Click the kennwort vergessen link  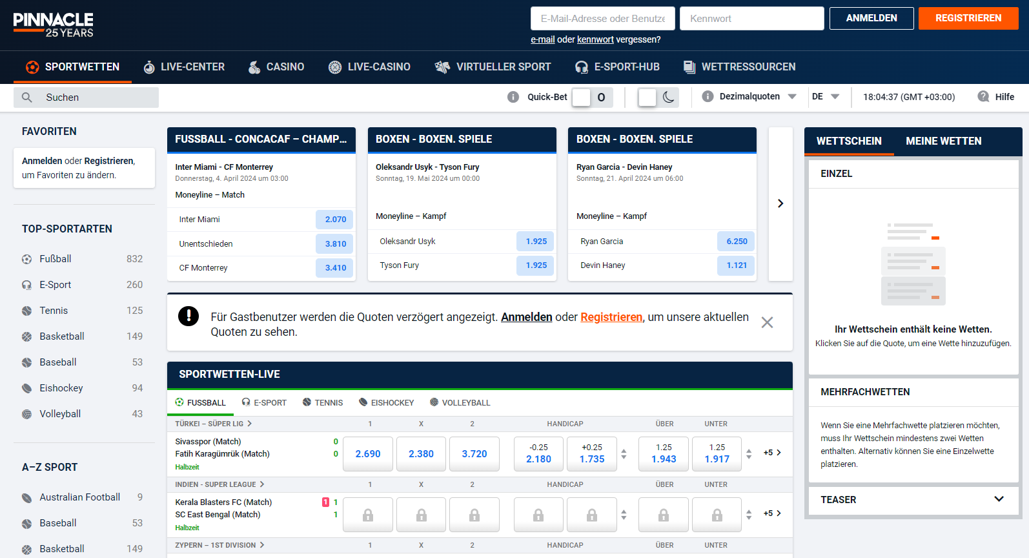click(595, 39)
